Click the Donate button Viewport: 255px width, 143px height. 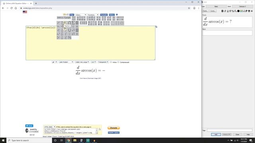pyautogui.click(x=114, y=128)
